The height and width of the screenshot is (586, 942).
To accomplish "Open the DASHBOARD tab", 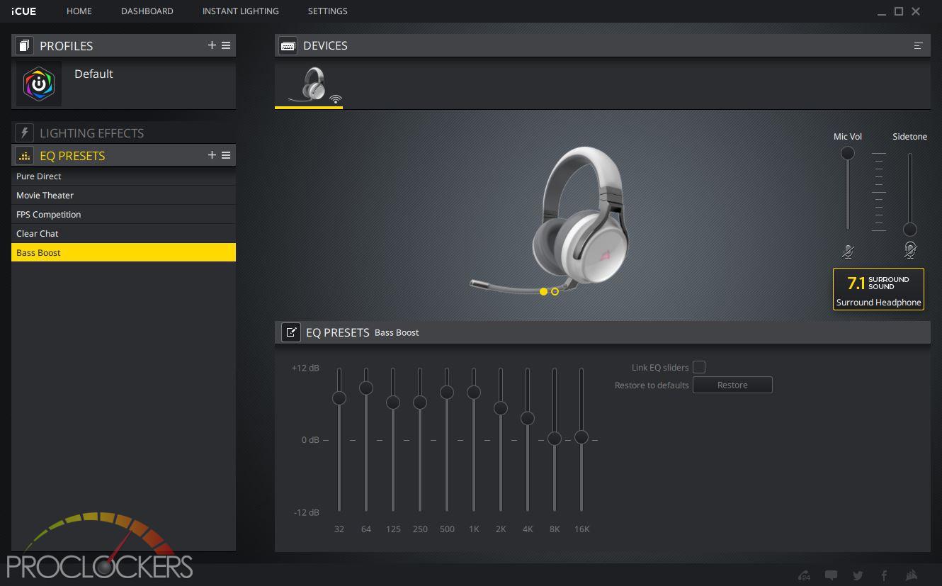I will [147, 11].
